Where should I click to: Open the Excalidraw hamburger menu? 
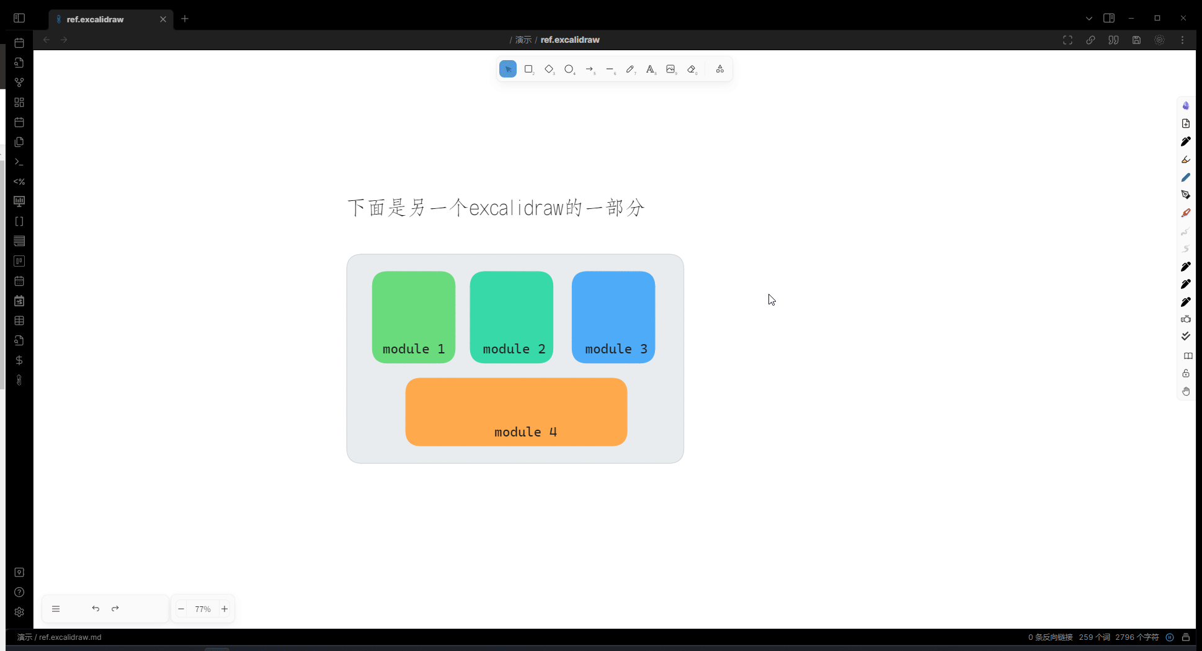pos(56,609)
